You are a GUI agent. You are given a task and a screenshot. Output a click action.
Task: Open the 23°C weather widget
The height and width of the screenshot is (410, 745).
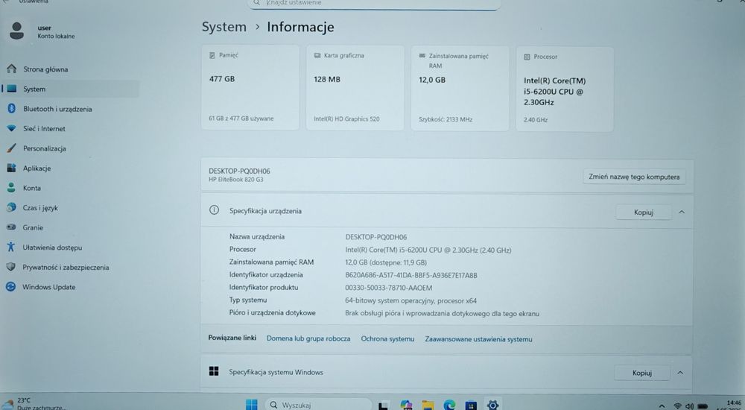point(34,404)
